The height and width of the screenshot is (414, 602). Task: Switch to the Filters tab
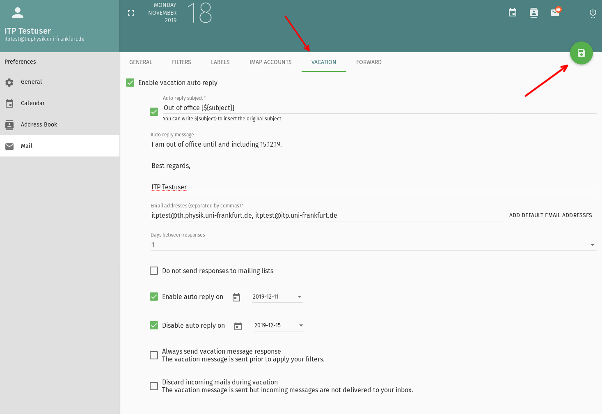click(x=181, y=62)
